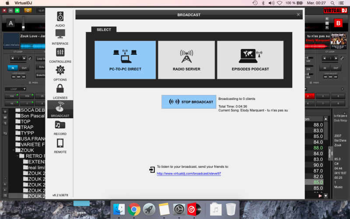Open VirtualDJ settings via yellow gear

coord(28,10)
